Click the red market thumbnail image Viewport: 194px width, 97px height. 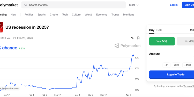[1, 27]
